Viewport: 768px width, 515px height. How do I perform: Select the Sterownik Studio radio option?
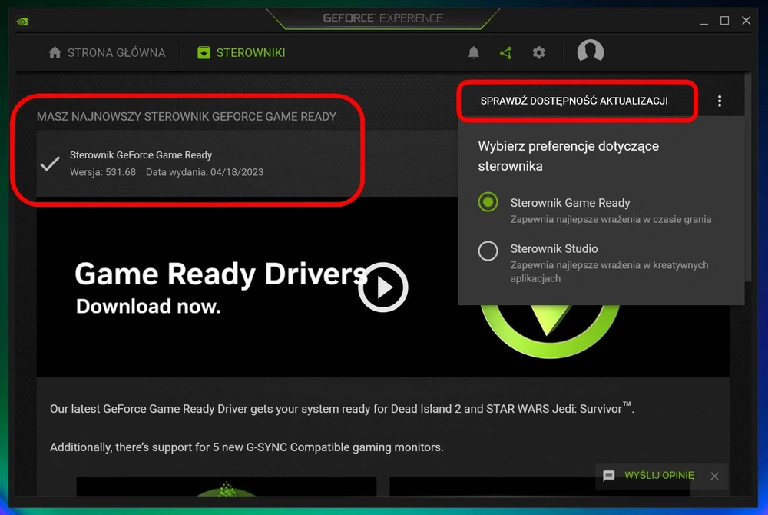[x=488, y=251]
